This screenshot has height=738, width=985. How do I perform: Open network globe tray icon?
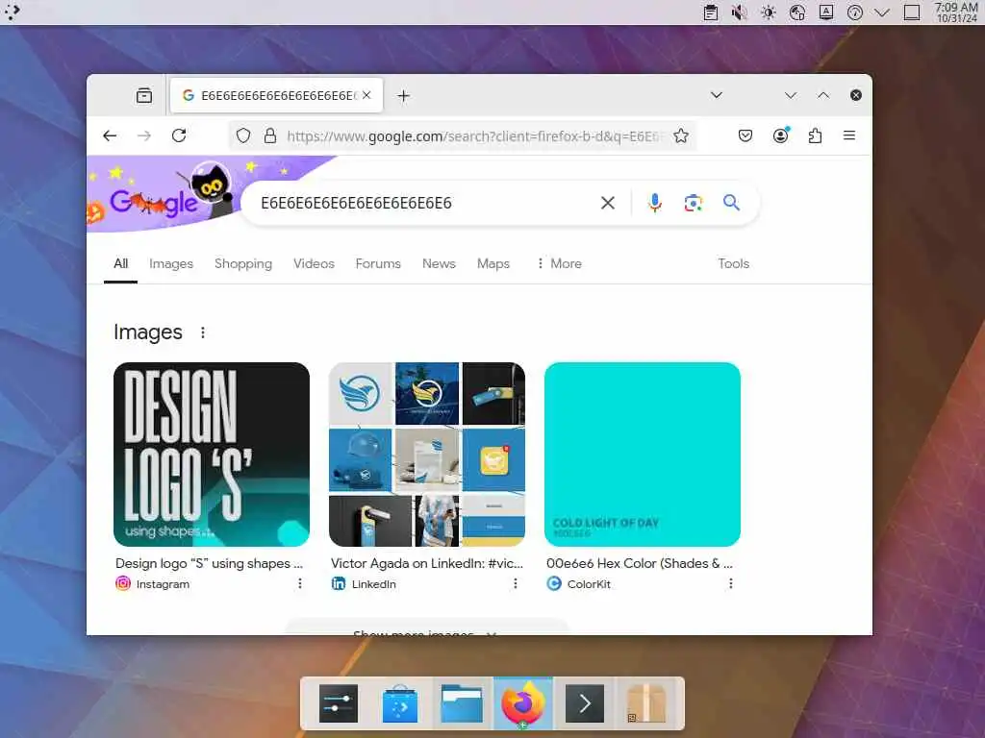pyautogui.click(x=797, y=12)
